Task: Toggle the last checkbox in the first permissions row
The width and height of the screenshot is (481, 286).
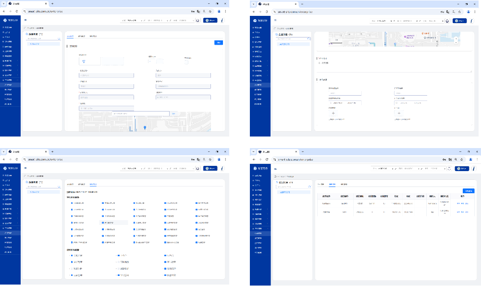Action: click(197, 203)
